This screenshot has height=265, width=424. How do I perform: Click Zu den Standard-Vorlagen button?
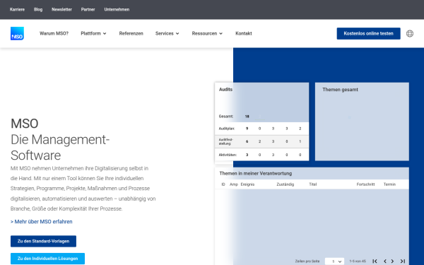pyautogui.click(x=43, y=241)
